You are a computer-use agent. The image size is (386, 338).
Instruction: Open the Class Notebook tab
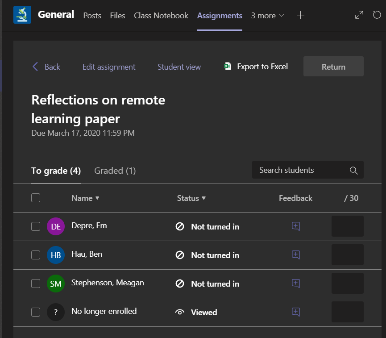point(161,16)
